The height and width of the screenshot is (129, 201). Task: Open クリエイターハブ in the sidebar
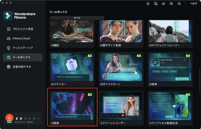pos(23,48)
